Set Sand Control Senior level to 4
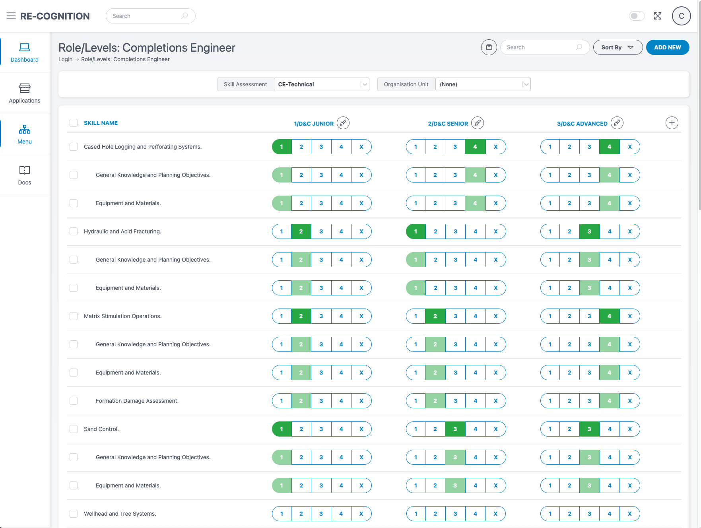701x528 pixels. click(476, 429)
